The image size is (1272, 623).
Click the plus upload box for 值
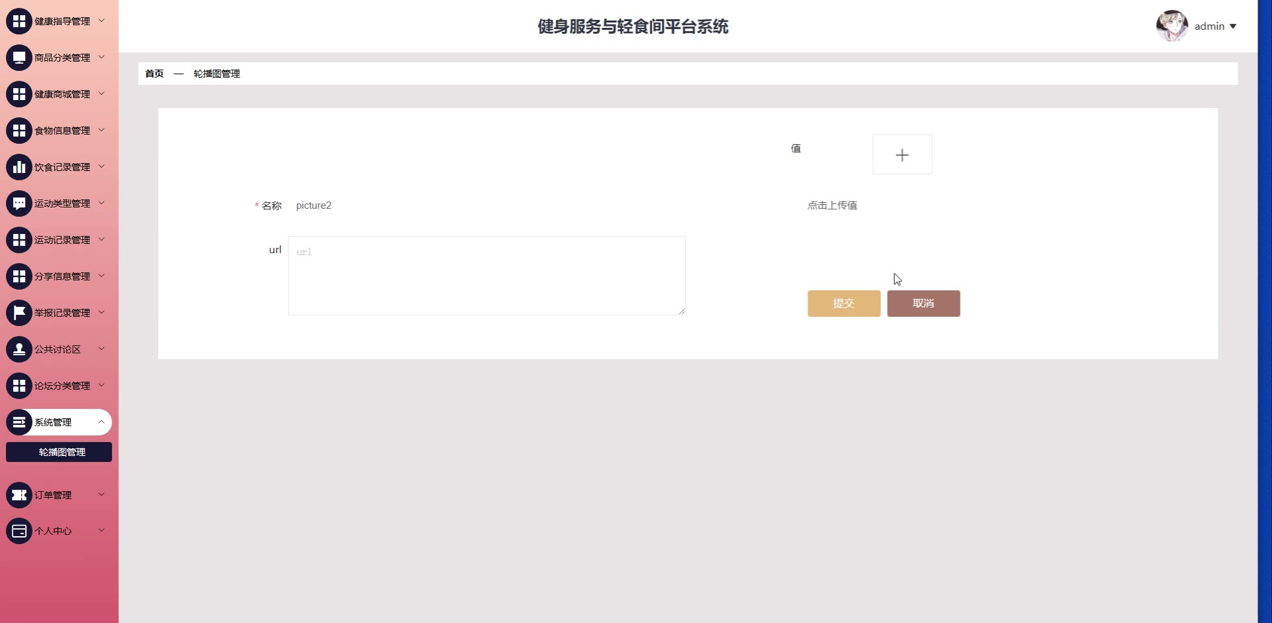[x=902, y=154]
